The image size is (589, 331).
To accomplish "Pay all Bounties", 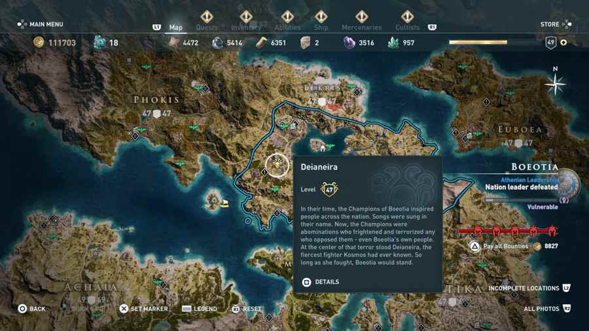I will pos(499,246).
